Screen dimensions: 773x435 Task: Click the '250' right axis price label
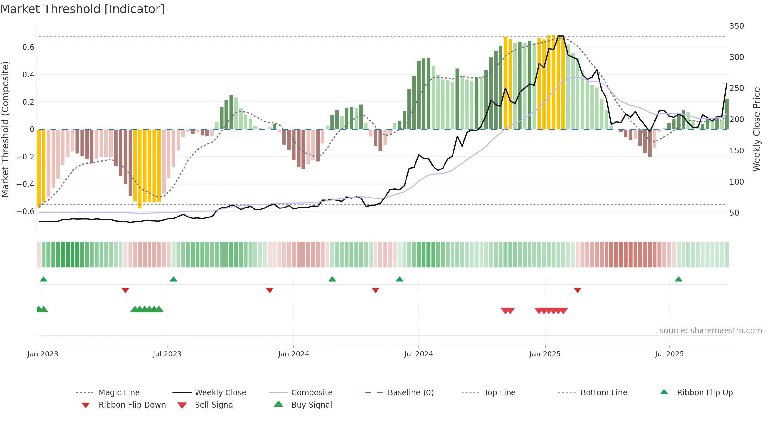[737, 88]
